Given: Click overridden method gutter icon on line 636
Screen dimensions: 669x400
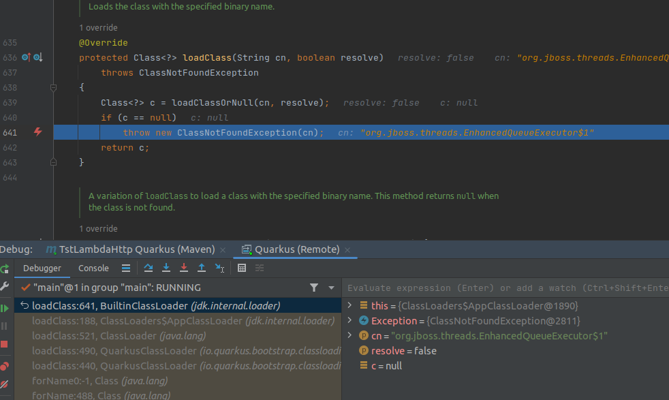Looking at the screenshot, I should pos(38,57).
